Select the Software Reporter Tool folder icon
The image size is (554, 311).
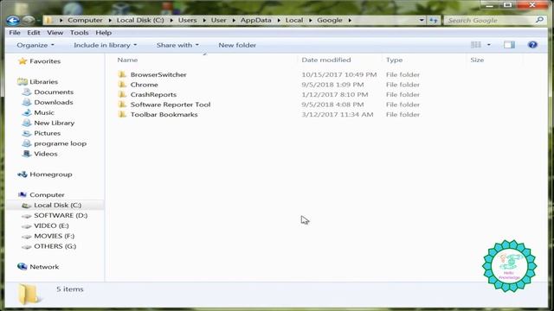[x=122, y=105]
